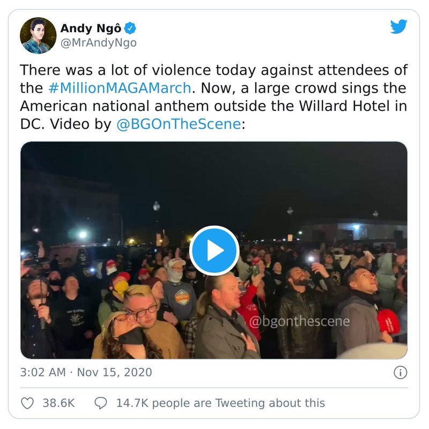429x429 pixels.
Task: Visit the @MrAndyNgo handle link
Action: tap(98, 43)
